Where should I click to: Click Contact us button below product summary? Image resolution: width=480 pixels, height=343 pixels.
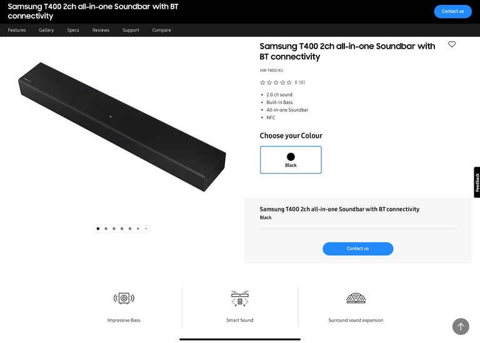coord(358,249)
